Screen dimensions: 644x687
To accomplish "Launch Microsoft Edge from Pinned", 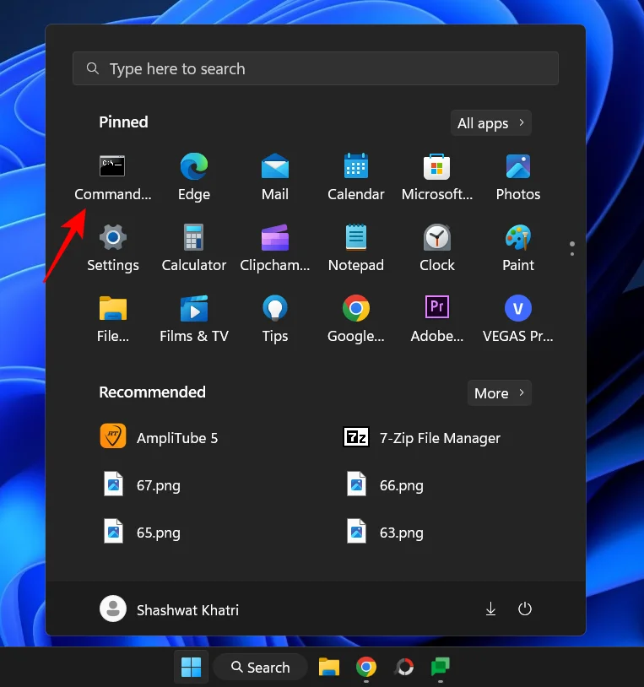I will pyautogui.click(x=194, y=177).
